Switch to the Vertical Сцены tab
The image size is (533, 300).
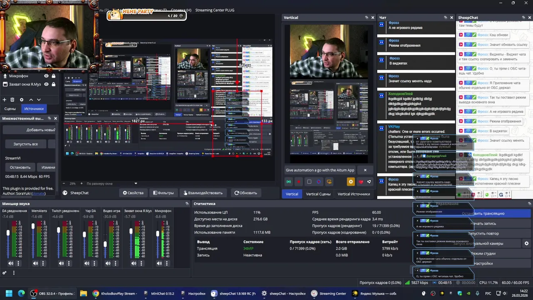[x=318, y=194]
